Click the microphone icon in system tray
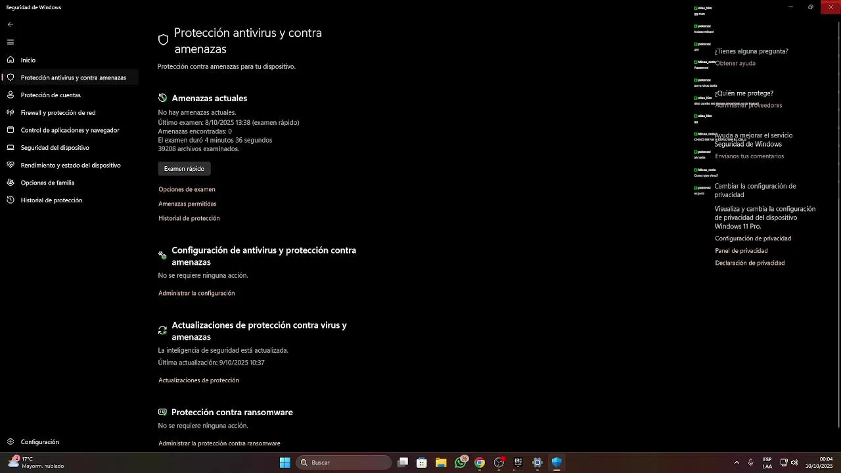Viewport: 841px width, 473px height. pos(750,462)
